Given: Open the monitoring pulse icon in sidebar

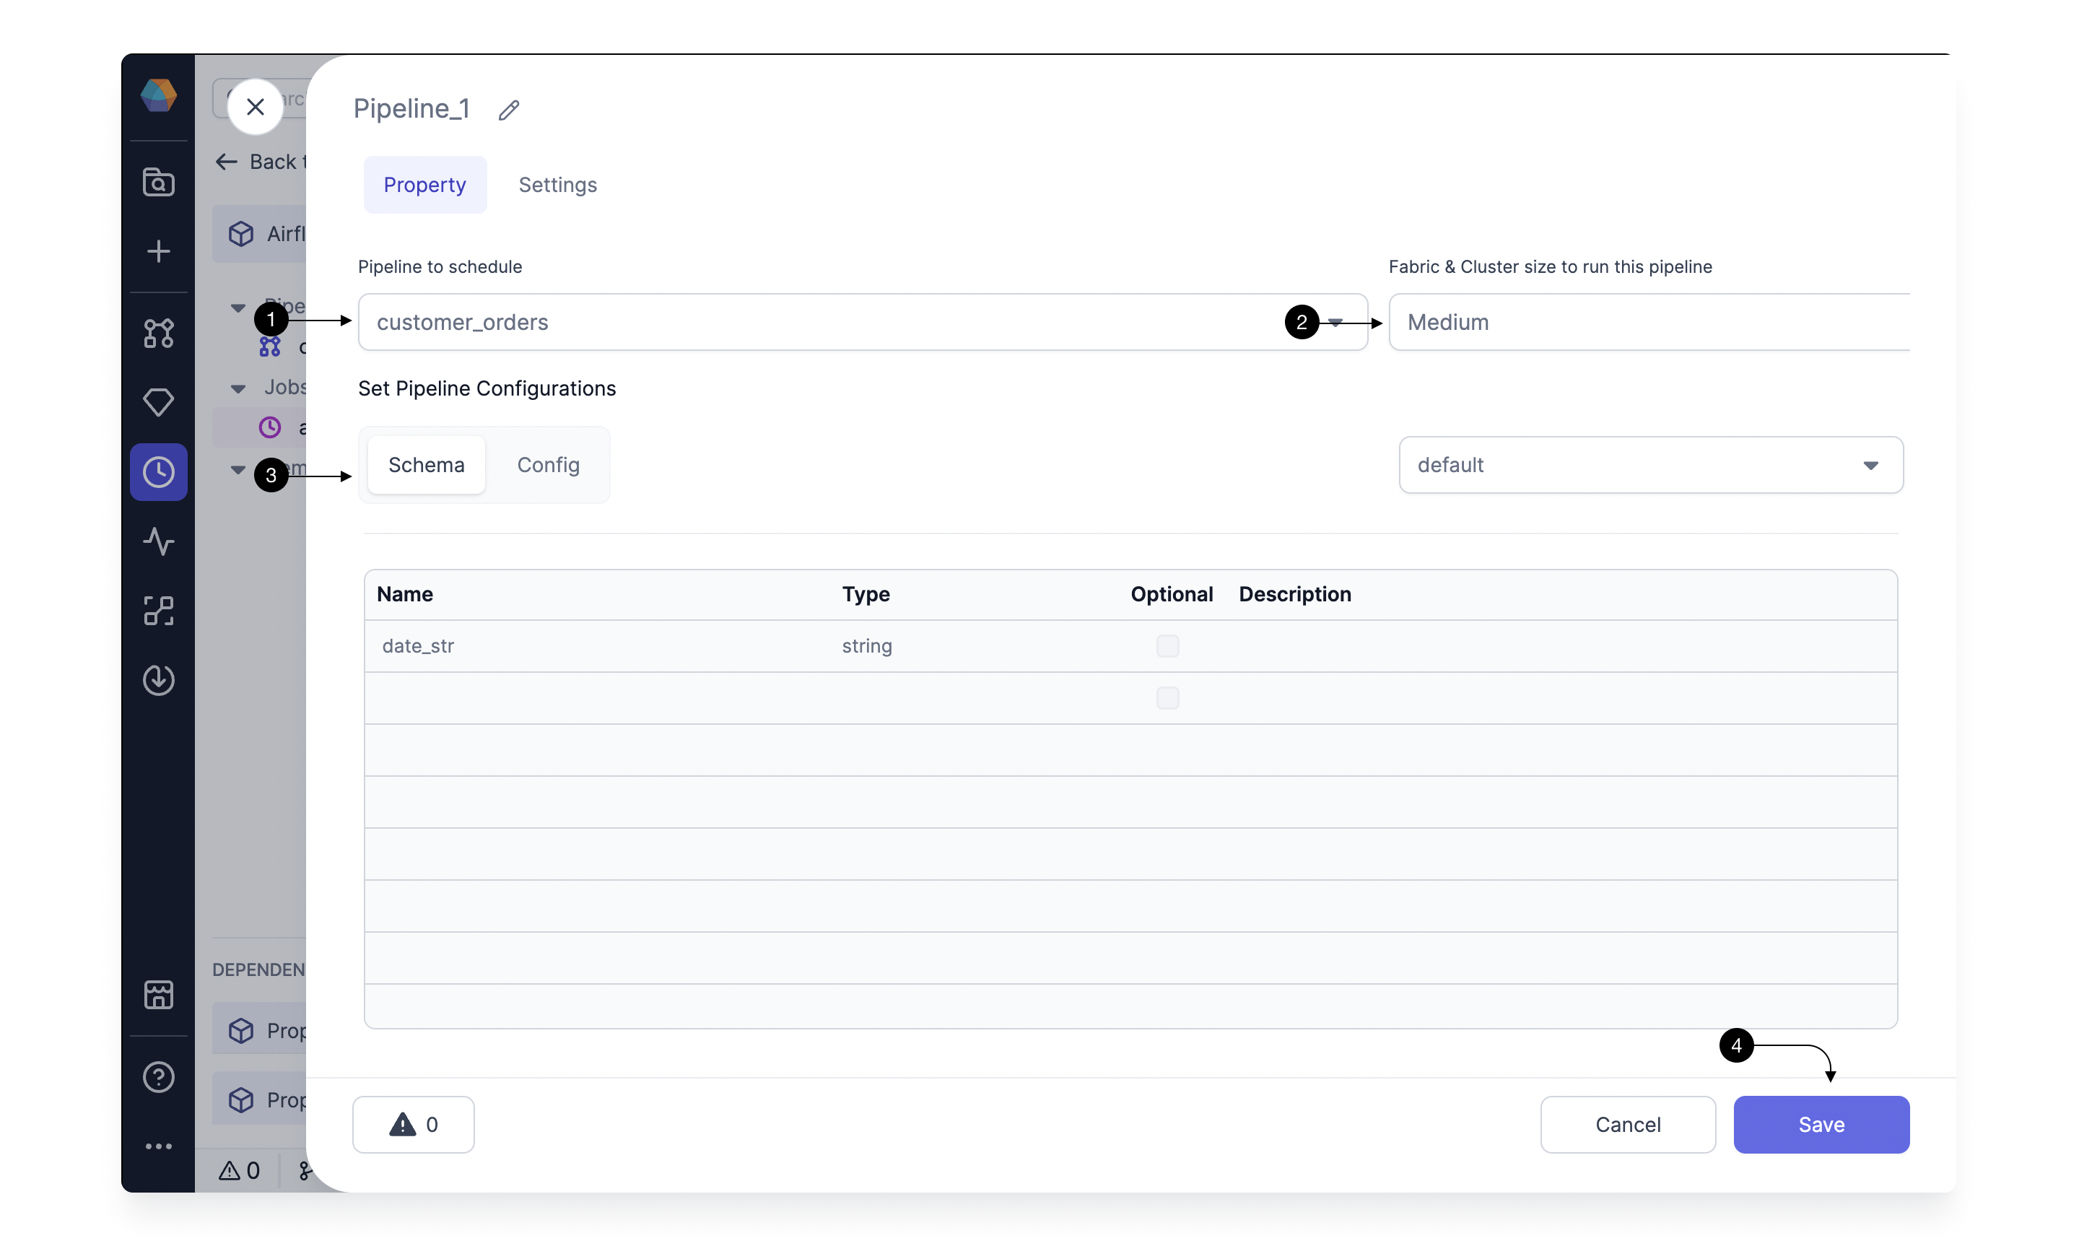Looking at the screenshot, I should pos(158,541).
